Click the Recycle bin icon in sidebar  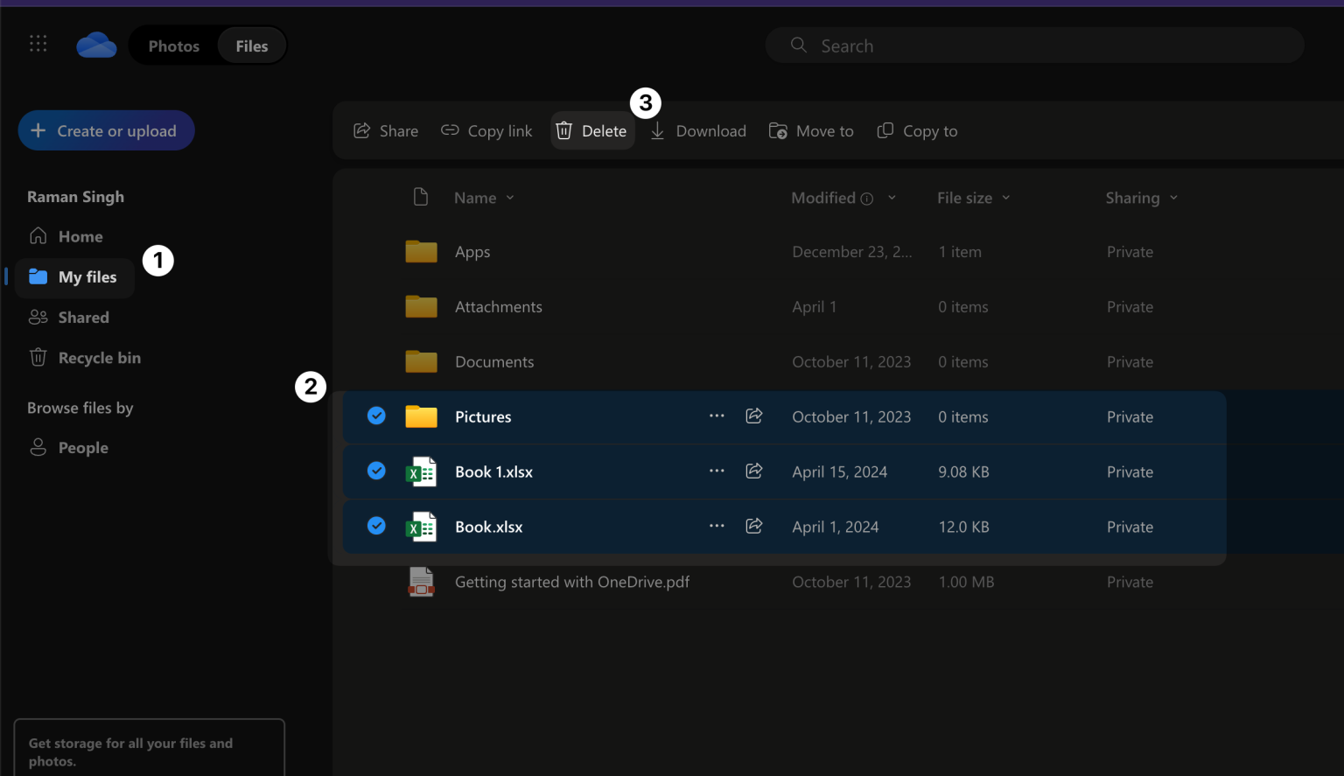click(38, 357)
